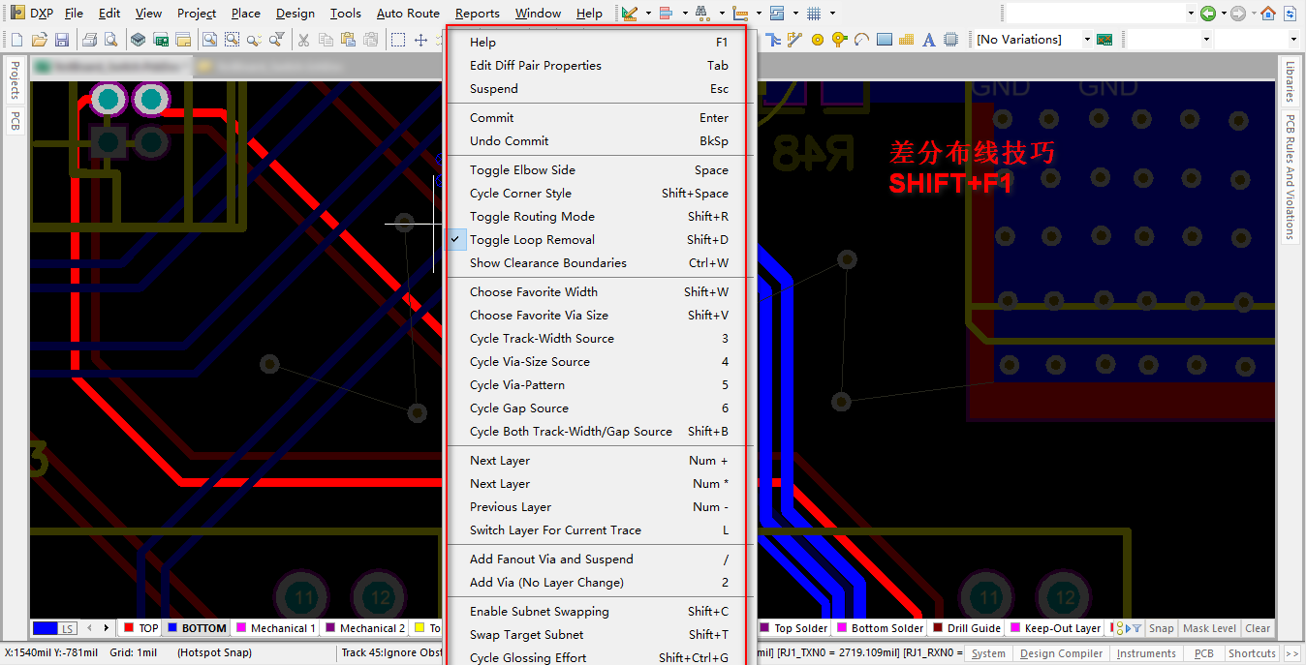1306x665 pixels.
Task: Toggle the Mask Level button
Action: click(1209, 628)
